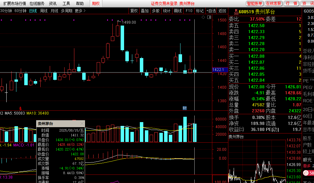Open the 期权 tab
Image resolution: width=314 pixels, height=183 pixels.
coord(96,3)
